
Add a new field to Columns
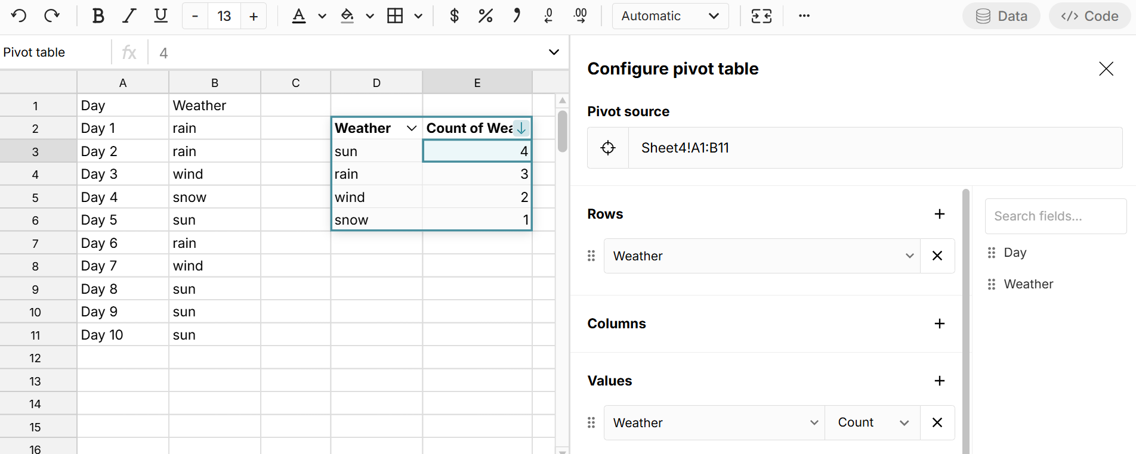pos(939,324)
